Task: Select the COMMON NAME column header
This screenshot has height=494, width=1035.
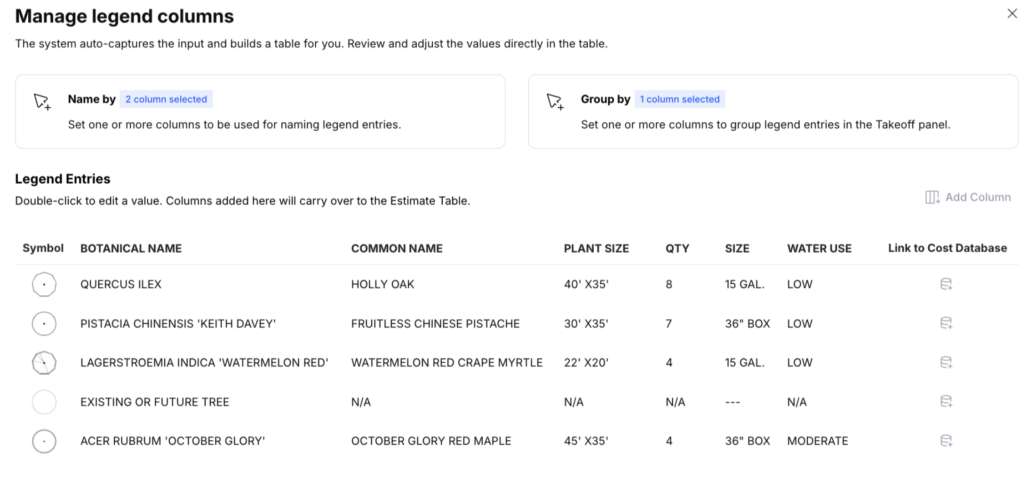Action: (x=397, y=248)
